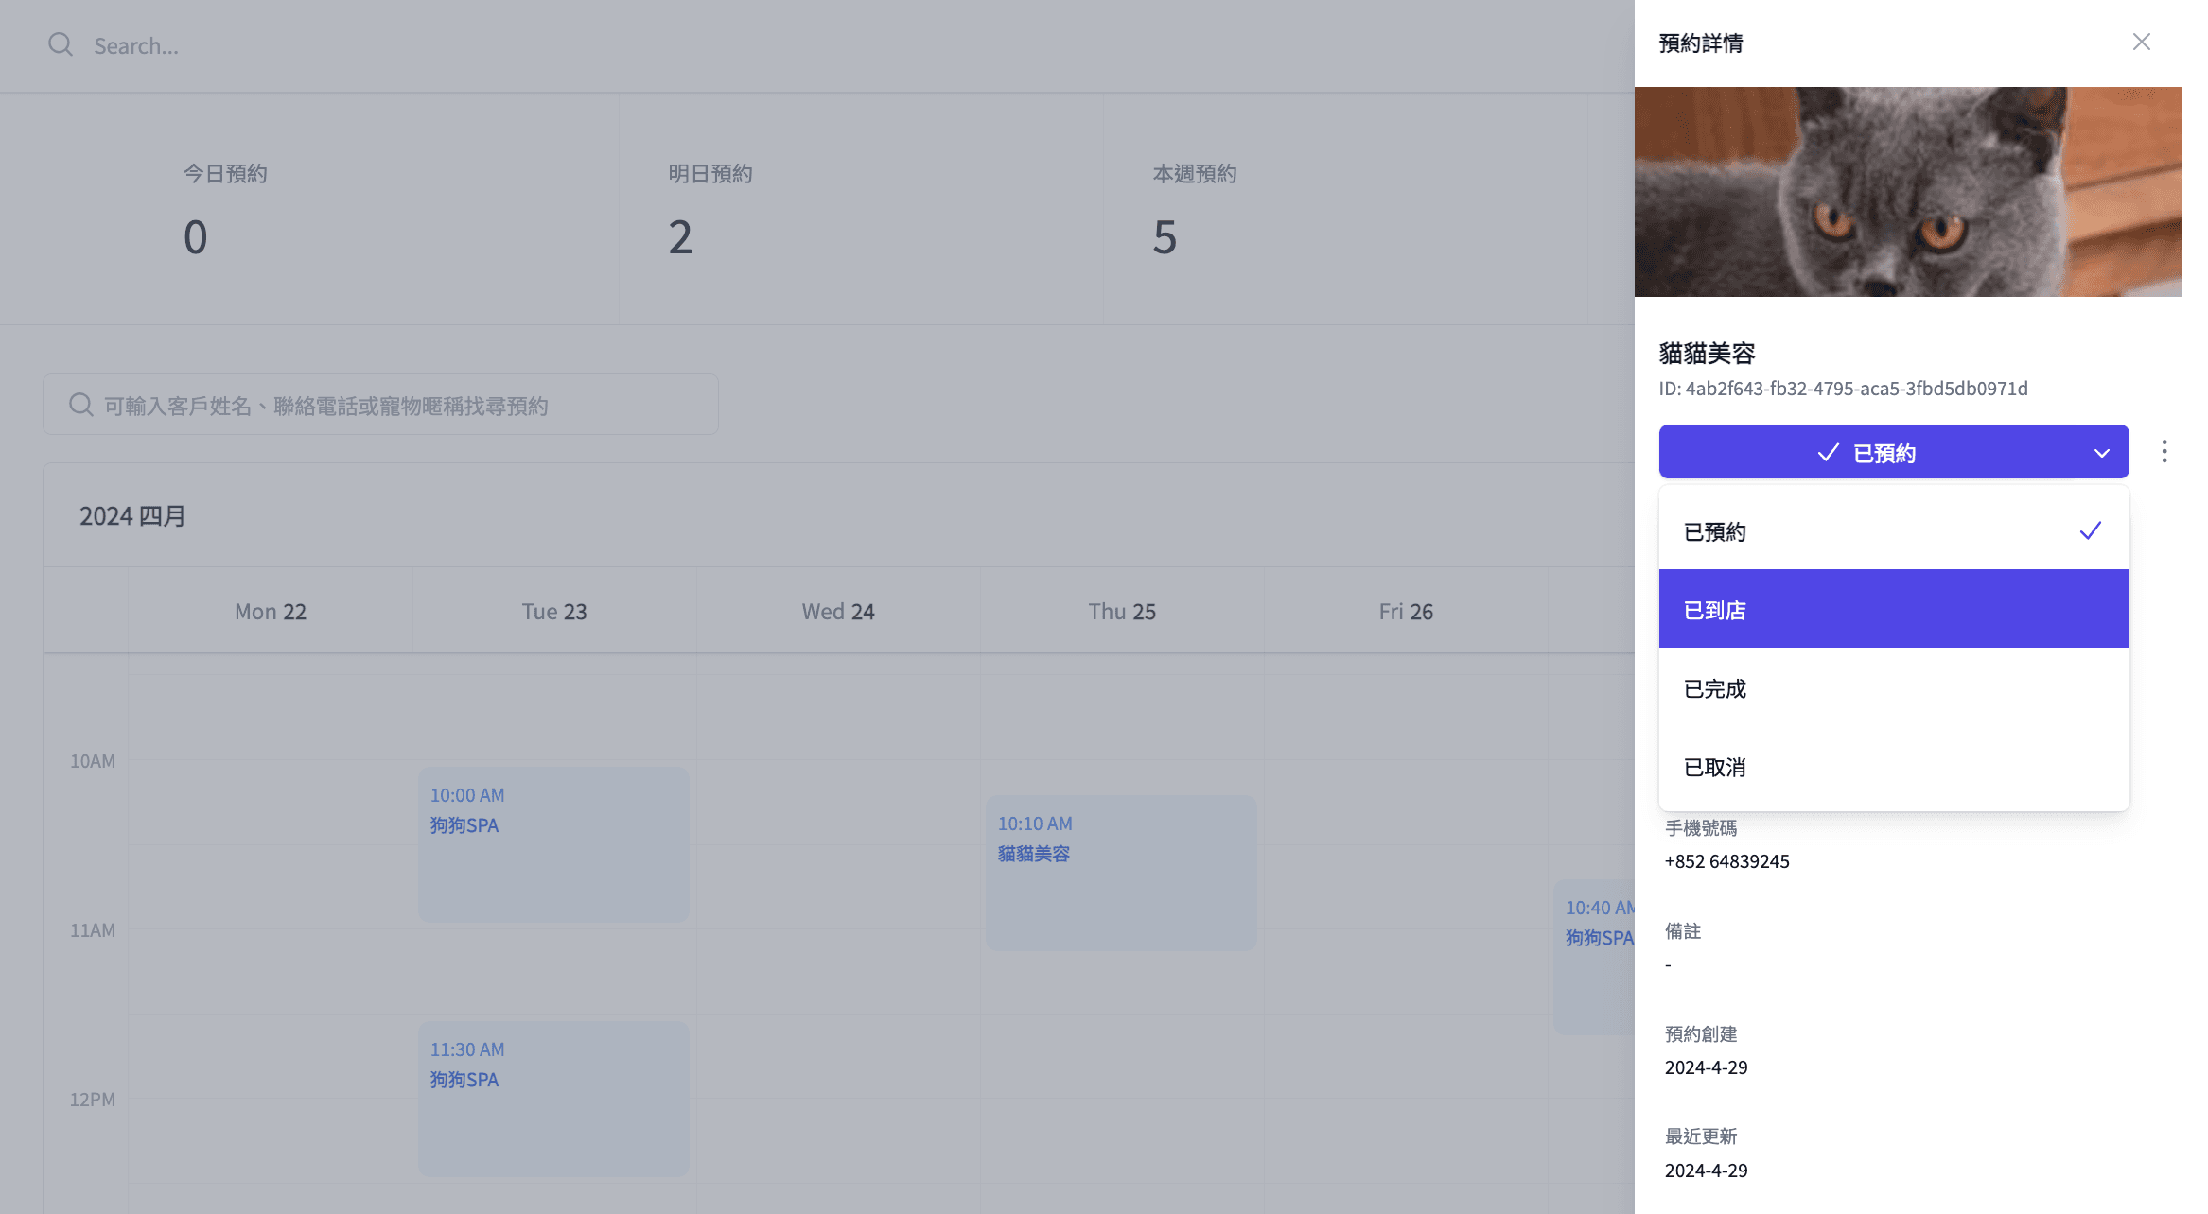
Task: Click the 手機號碼 label
Action: pos(1700,828)
